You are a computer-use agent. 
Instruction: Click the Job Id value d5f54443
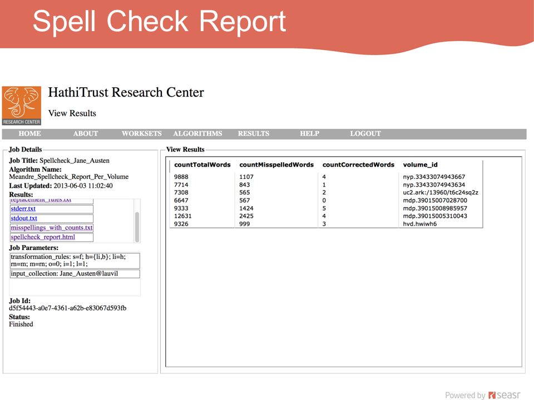click(x=67, y=308)
